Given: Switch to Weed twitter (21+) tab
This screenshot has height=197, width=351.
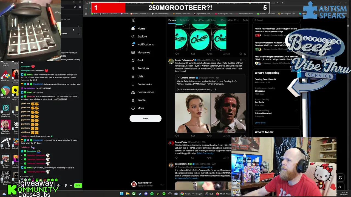Looking at the screenshot, I should (230, 20).
